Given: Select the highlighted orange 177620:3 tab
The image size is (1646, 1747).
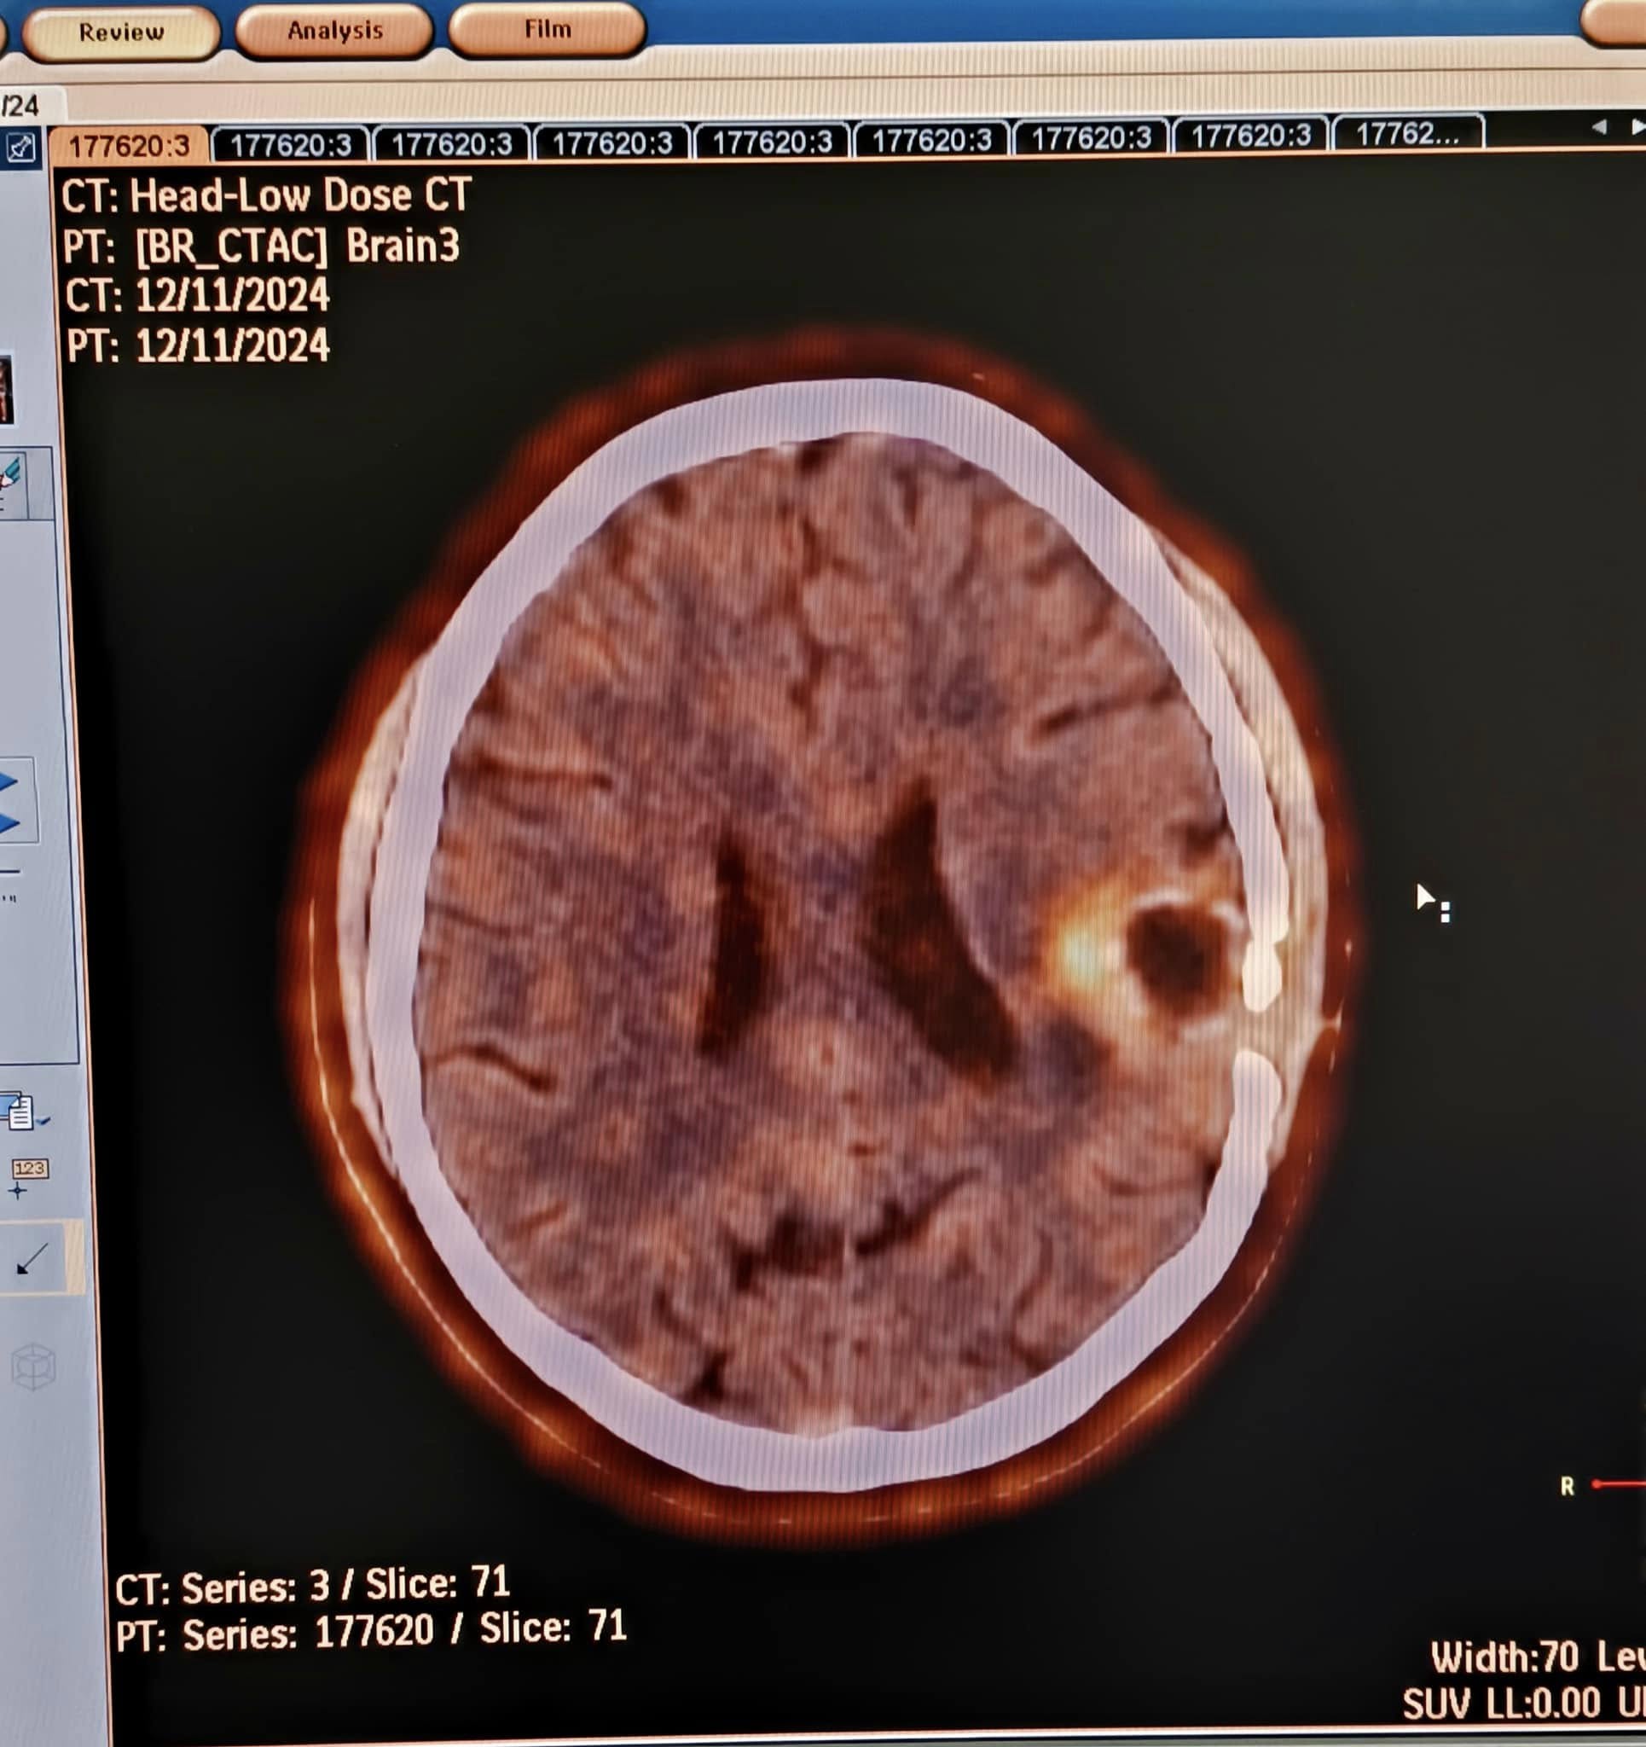Looking at the screenshot, I should (128, 146).
